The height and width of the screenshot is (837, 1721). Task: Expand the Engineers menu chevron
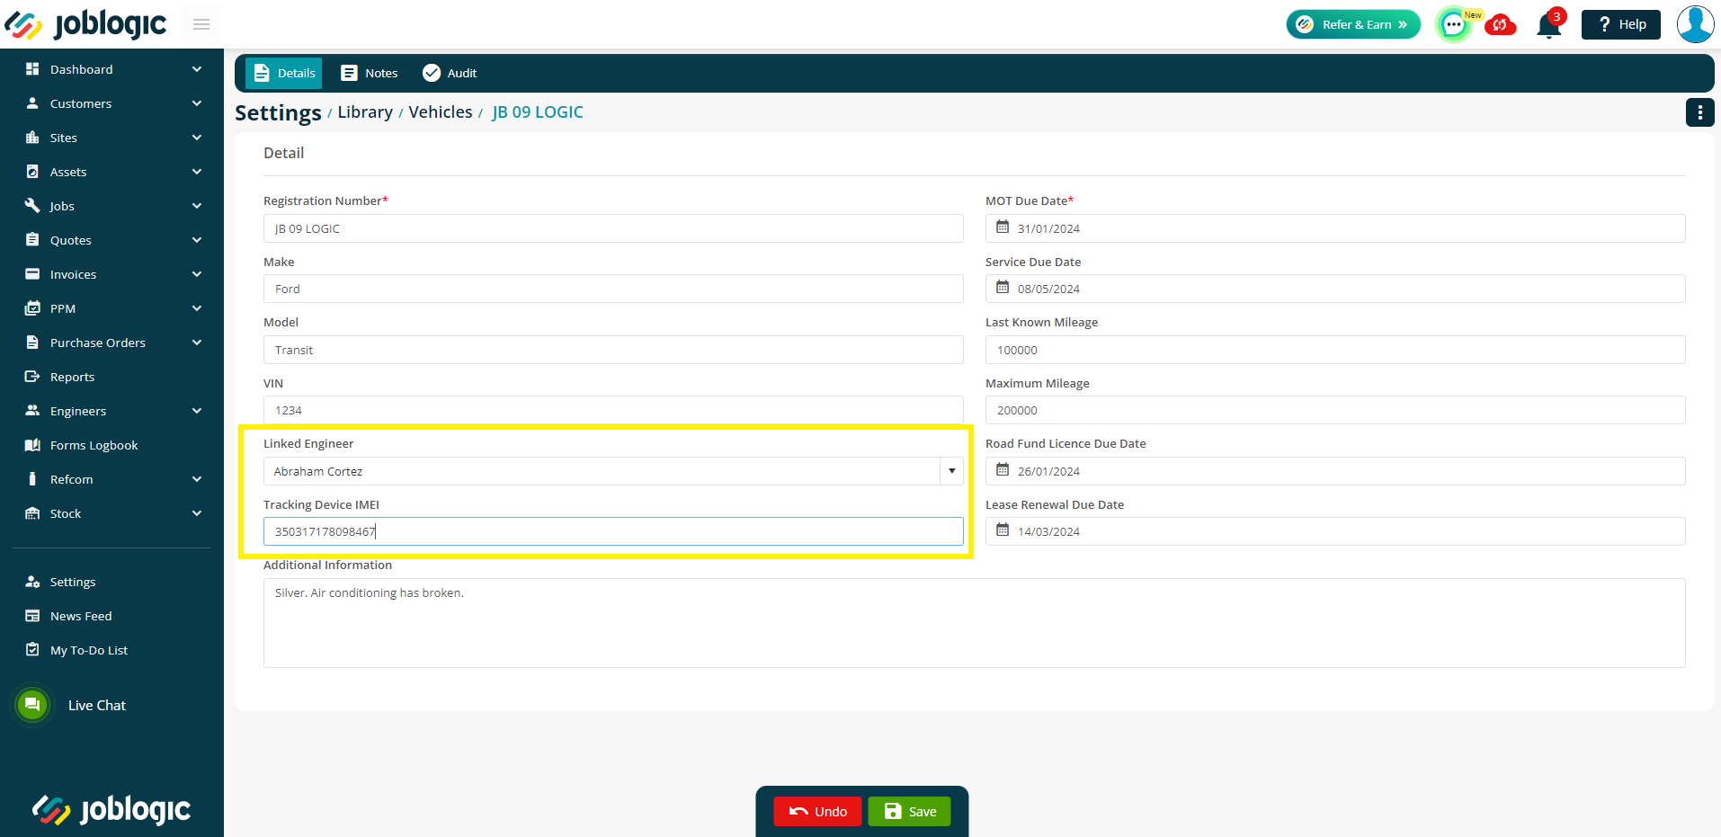(197, 411)
